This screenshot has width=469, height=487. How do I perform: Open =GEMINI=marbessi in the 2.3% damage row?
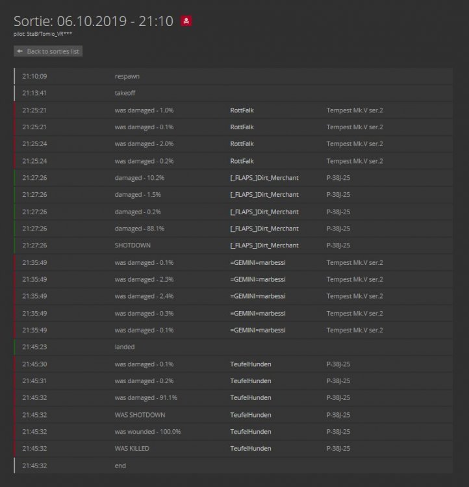click(258, 279)
